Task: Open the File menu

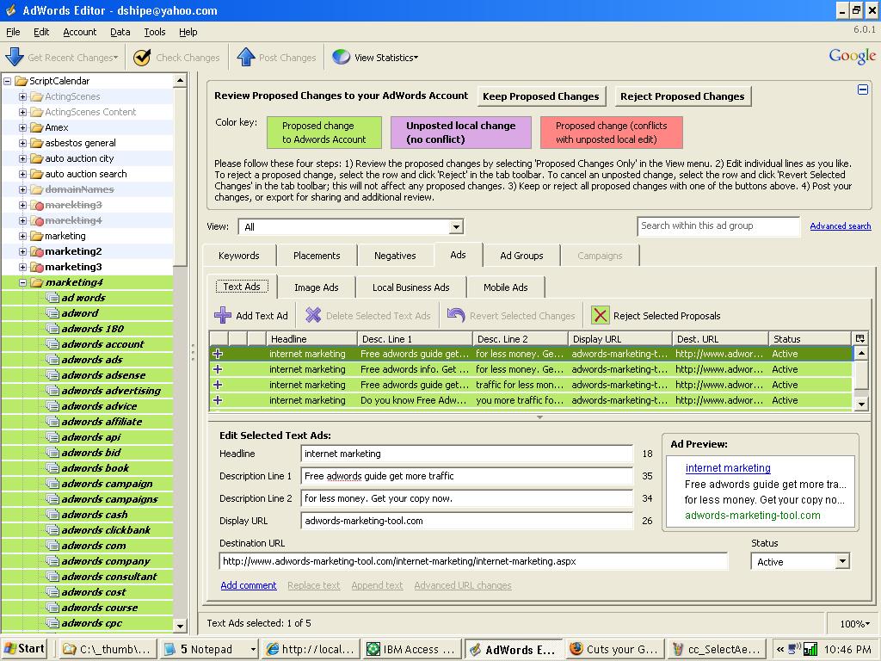Action: coord(13,32)
